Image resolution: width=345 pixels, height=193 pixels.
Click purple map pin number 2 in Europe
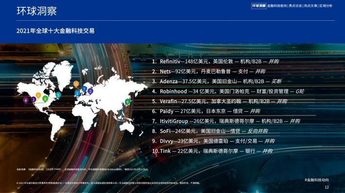point(90,91)
